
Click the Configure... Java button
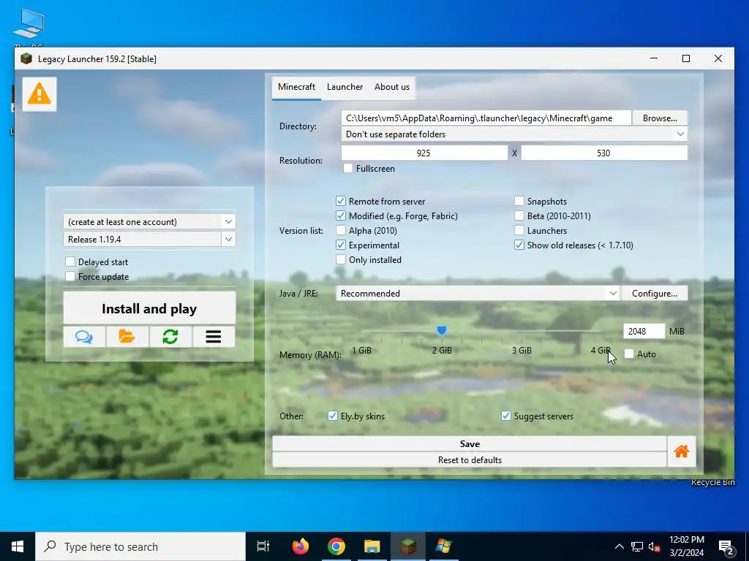pyautogui.click(x=655, y=294)
